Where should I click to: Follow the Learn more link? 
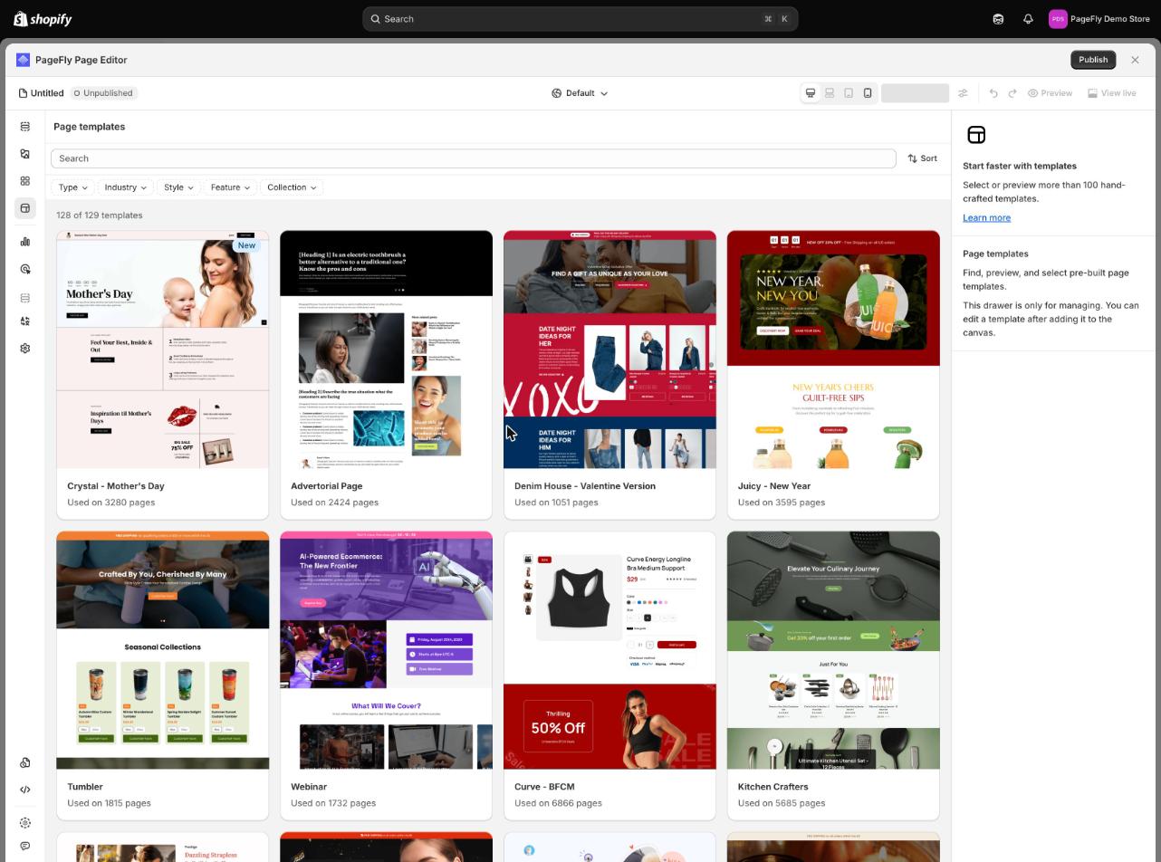click(986, 217)
